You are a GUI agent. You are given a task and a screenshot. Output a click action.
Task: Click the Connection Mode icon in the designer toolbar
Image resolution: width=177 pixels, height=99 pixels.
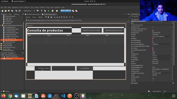tap(48, 17)
